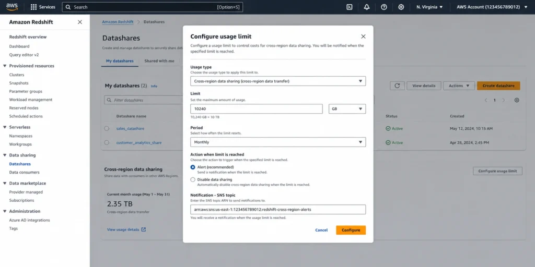Select the customer_analytics_share row radio button
Screen dimensions: 535x267
[x=107, y=143]
